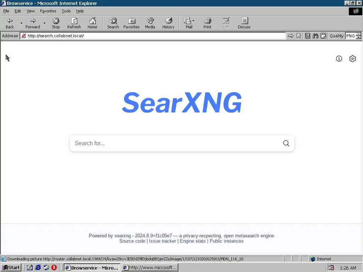Open the File menu
The width and height of the screenshot is (363, 272).
(x=6, y=11)
